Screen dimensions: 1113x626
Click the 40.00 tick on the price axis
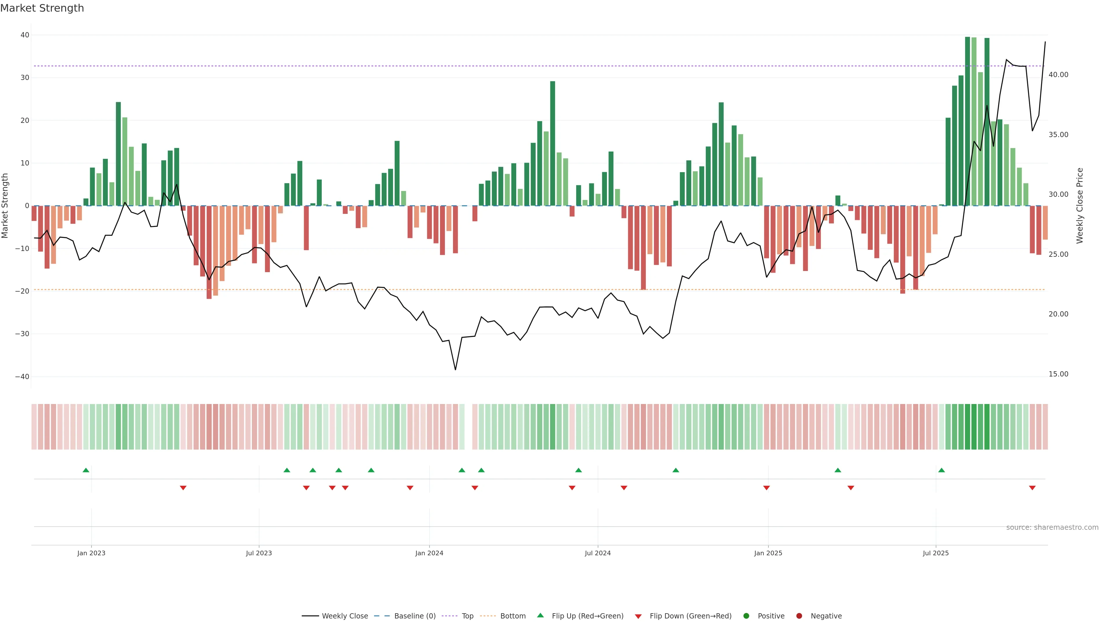(x=1058, y=75)
